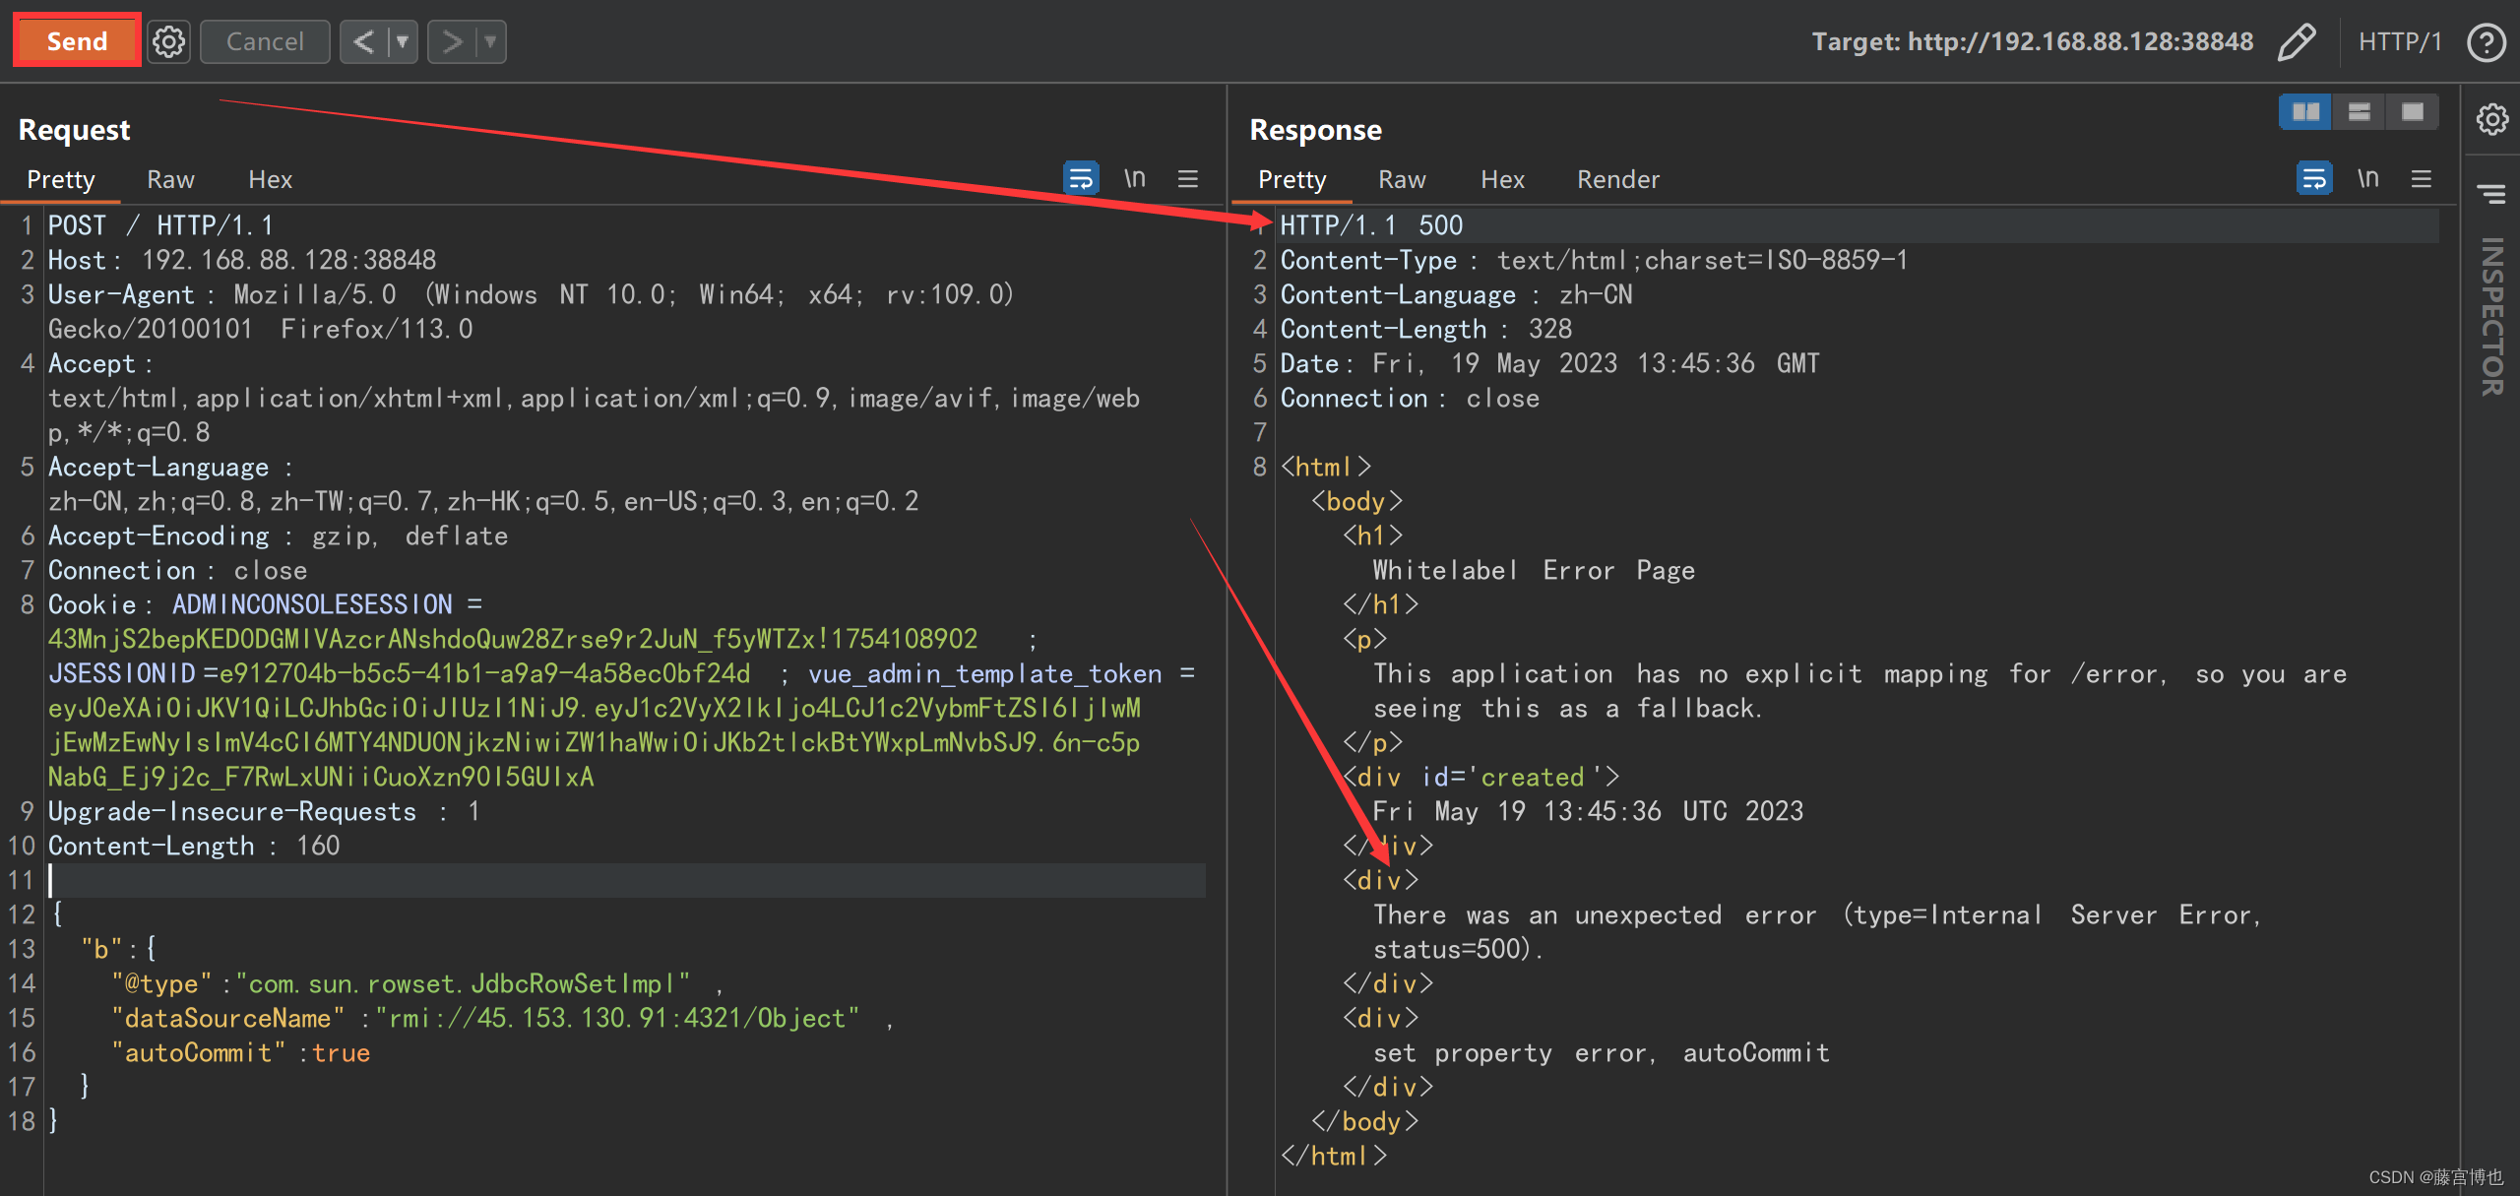Click the Send request button
This screenshot has width=2520, height=1196.
pyautogui.click(x=77, y=41)
